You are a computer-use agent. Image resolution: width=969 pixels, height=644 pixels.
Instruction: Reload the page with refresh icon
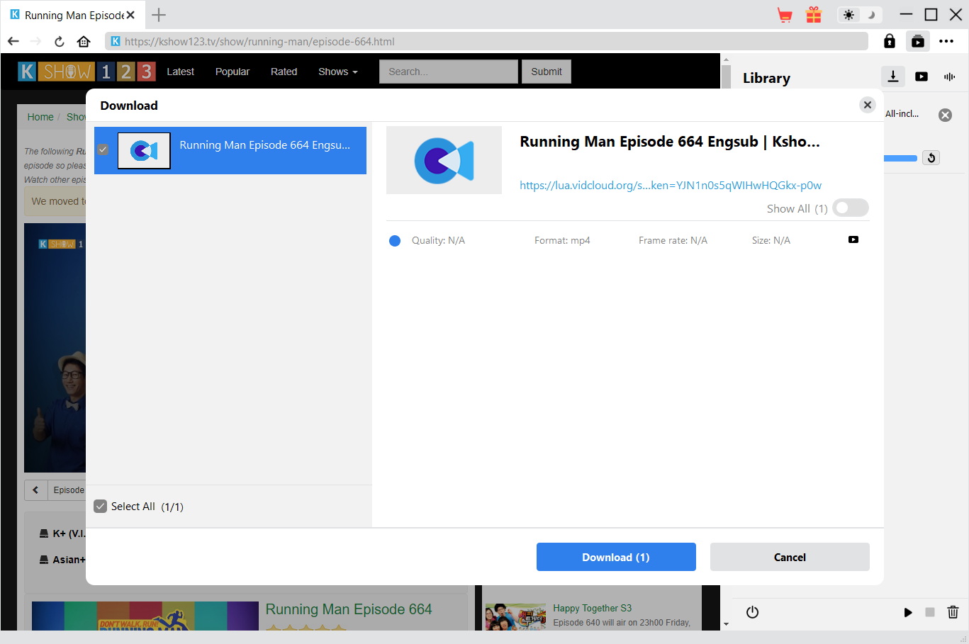60,41
